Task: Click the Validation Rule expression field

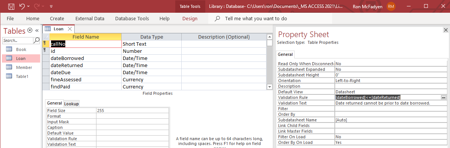Action: coord(387,98)
